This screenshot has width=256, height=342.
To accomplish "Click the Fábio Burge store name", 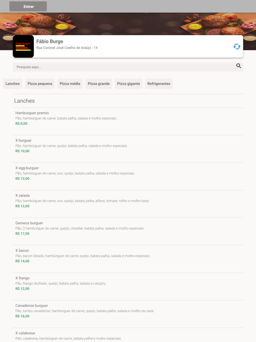I will tap(50, 41).
